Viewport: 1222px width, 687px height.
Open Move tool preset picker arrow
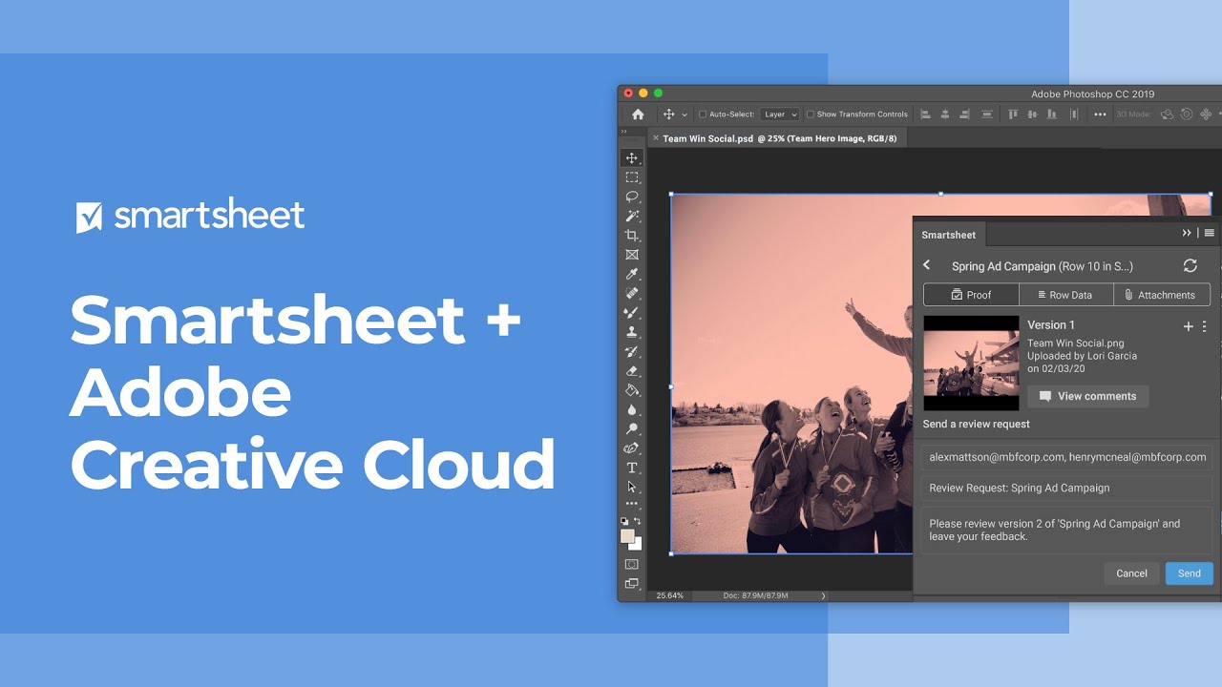685,115
